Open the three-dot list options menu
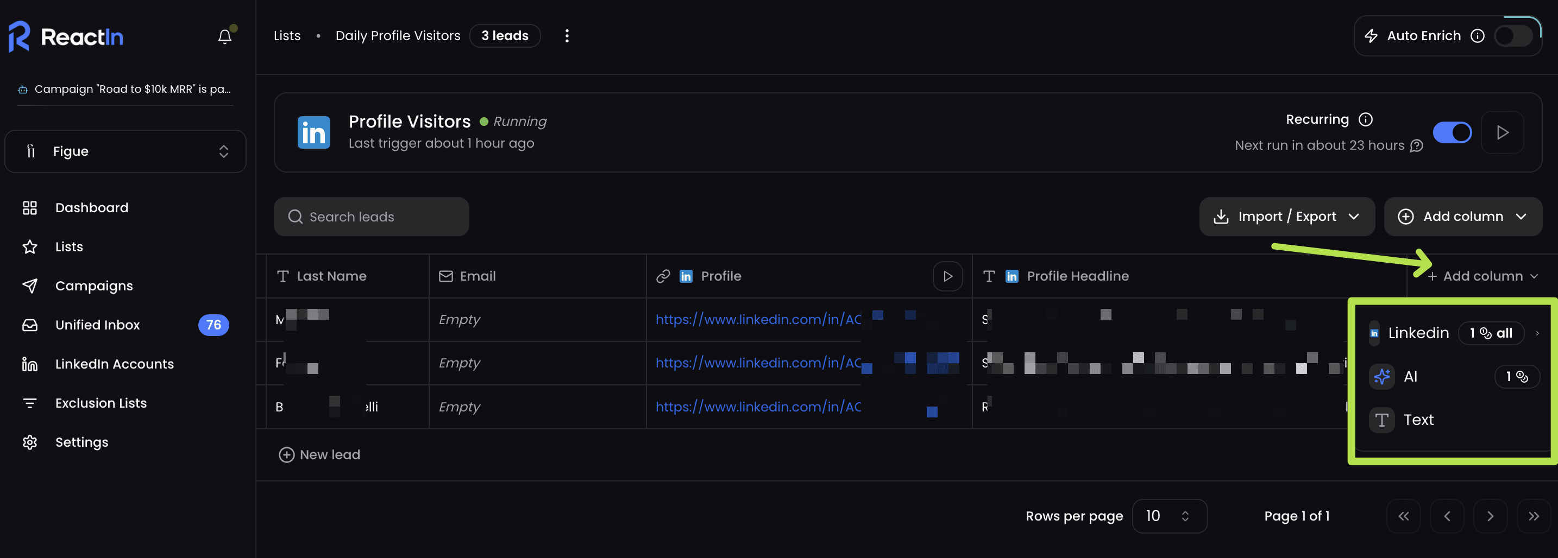 coord(567,36)
